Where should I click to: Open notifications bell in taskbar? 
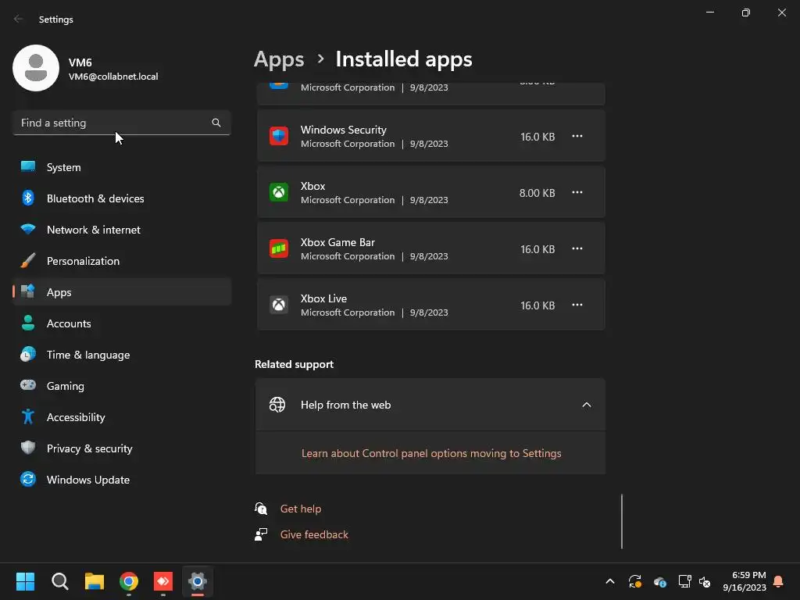(778, 581)
